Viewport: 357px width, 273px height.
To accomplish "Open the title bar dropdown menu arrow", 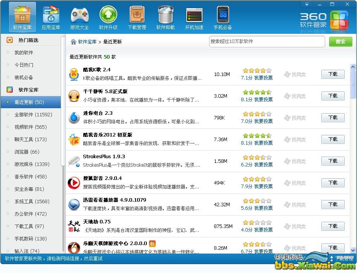I will click(x=307, y=4).
